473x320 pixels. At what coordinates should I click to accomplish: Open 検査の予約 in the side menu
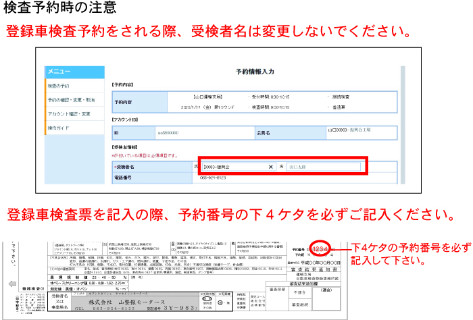[x=59, y=86]
